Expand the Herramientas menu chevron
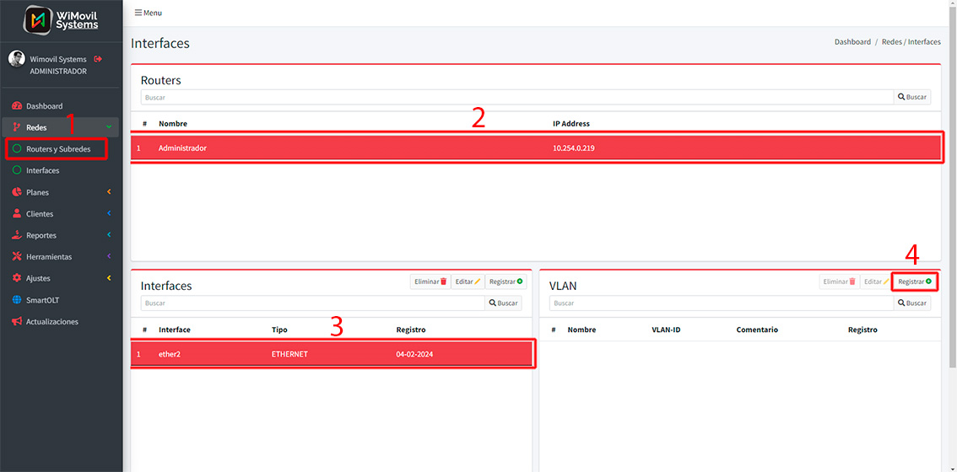 pyautogui.click(x=109, y=257)
